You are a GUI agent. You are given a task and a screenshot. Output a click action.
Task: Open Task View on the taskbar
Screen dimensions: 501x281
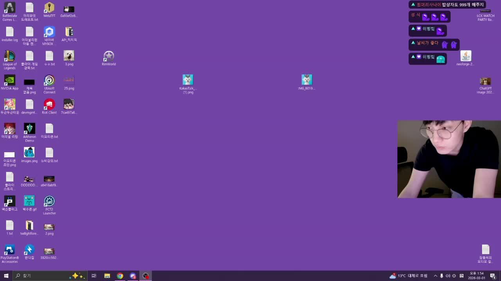(94, 276)
